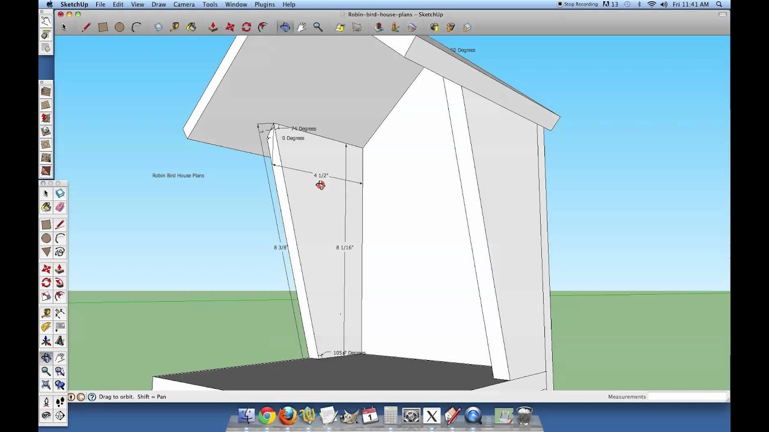Choose Tape Measure in top toolbar
769x432 pixels.
[x=174, y=27]
